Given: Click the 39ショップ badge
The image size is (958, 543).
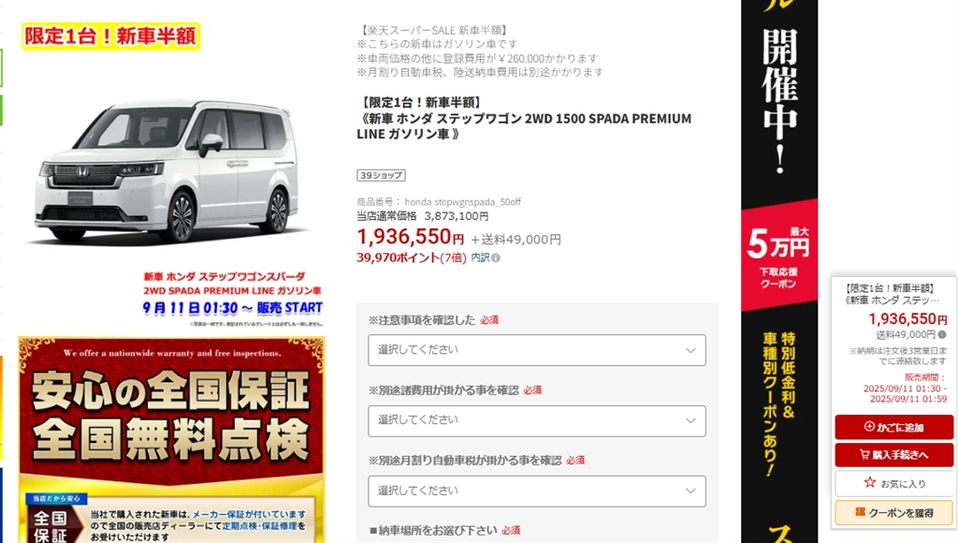Looking at the screenshot, I should pos(381,175).
